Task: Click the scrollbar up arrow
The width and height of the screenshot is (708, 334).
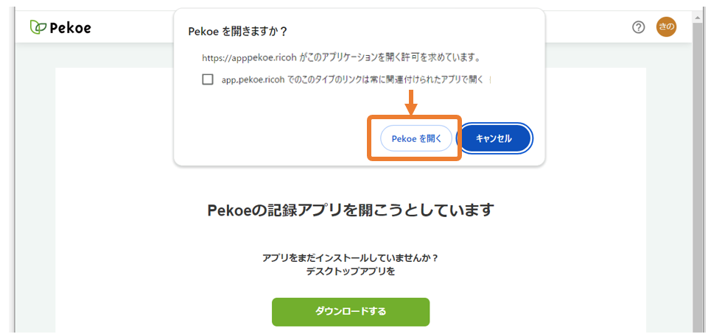Action: tap(699, 17)
